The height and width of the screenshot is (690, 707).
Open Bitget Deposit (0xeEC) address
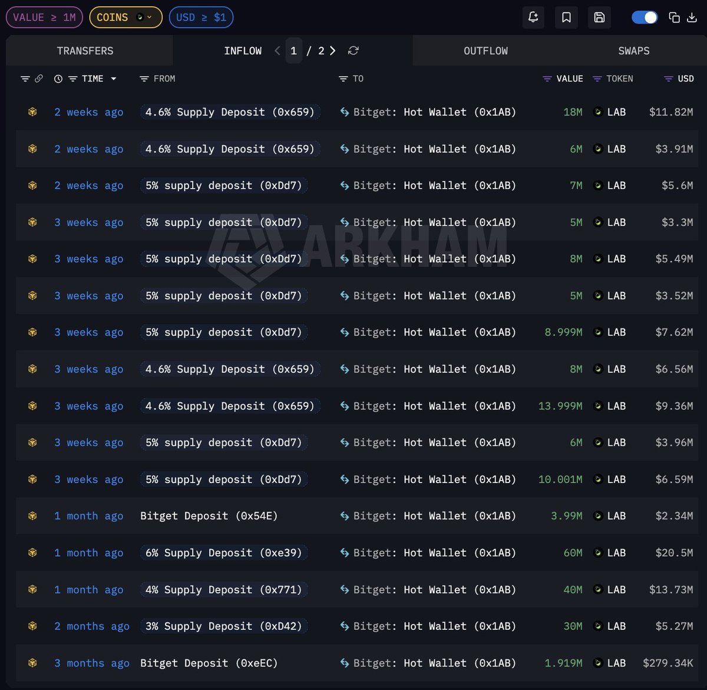pyautogui.click(x=209, y=663)
